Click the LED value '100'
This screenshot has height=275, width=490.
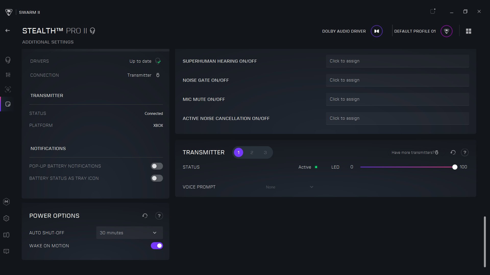point(463,167)
